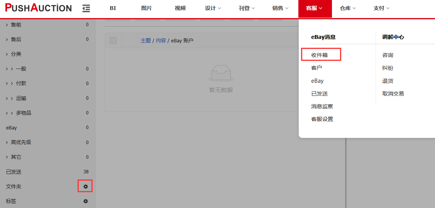The width and height of the screenshot is (435, 208).
Task: Select 纠纷 under 调解中心
Action: pyautogui.click(x=388, y=68)
